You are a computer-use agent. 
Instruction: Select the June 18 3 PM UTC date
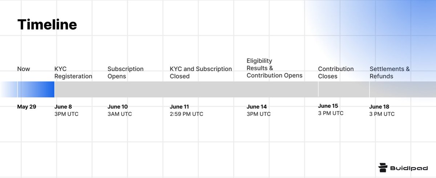pos(382,110)
